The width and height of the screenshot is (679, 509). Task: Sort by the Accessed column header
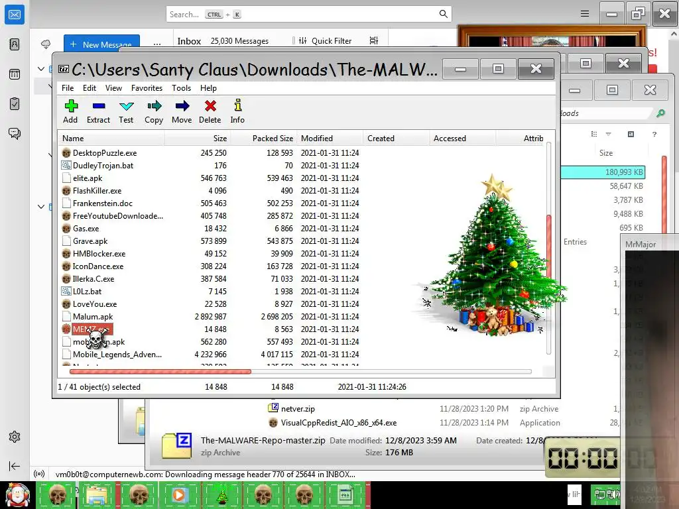coord(462,139)
